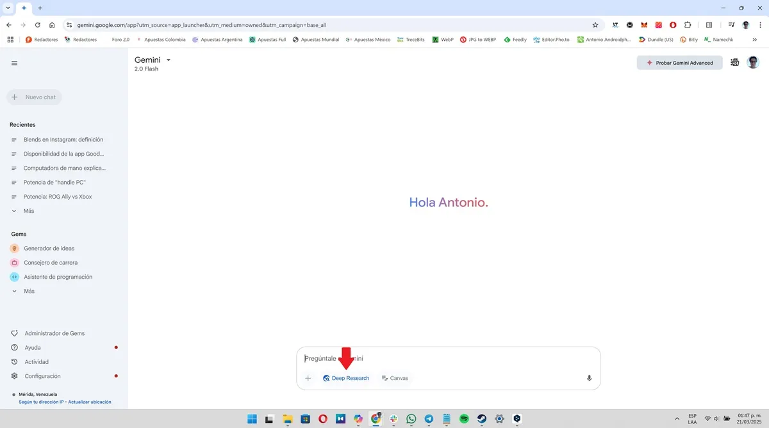
Task: Open the Chrome three-dot menu
Action: (x=759, y=25)
